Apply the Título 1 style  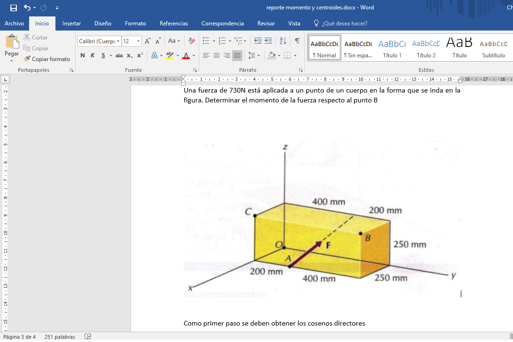(392, 48)
